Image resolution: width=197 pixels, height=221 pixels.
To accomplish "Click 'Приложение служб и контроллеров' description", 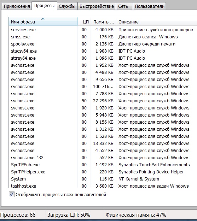I will [156, 30].
